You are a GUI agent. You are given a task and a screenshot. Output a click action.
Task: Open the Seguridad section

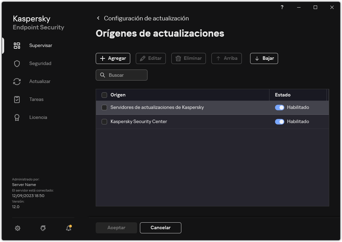point(40,63)
